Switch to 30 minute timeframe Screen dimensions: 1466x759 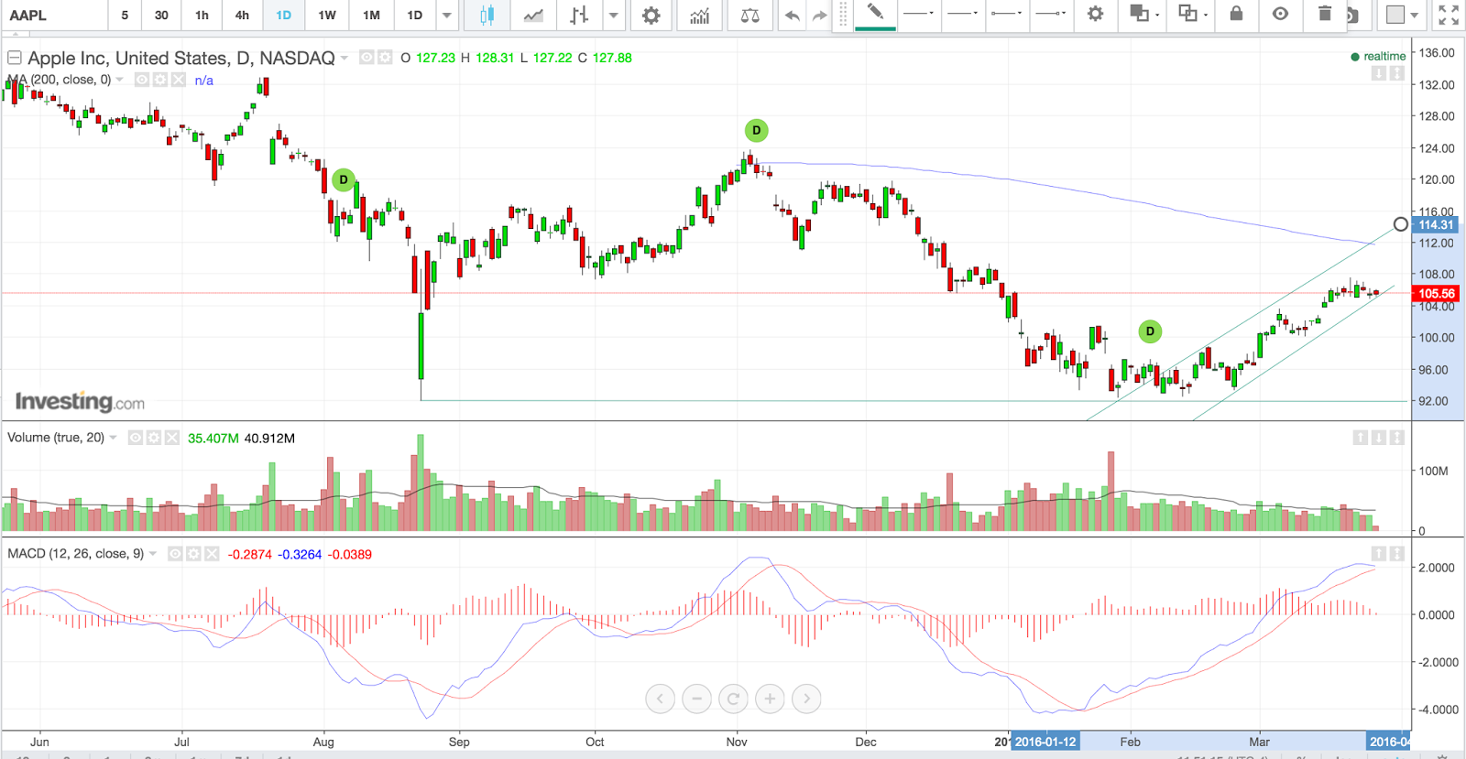point(161,15)
